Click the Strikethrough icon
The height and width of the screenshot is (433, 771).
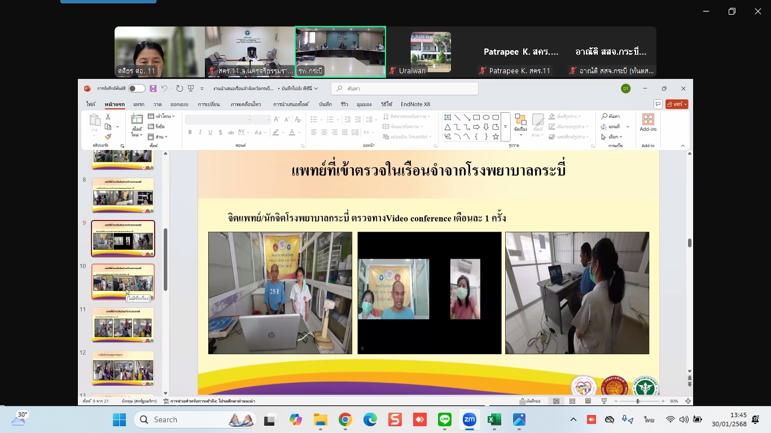[x=231, y=132]
